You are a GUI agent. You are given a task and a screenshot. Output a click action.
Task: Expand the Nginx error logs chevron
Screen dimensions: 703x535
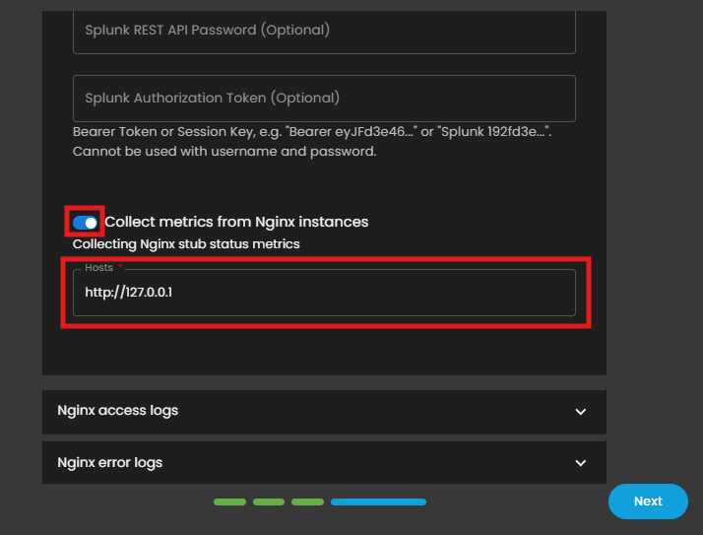click(580, 463)
